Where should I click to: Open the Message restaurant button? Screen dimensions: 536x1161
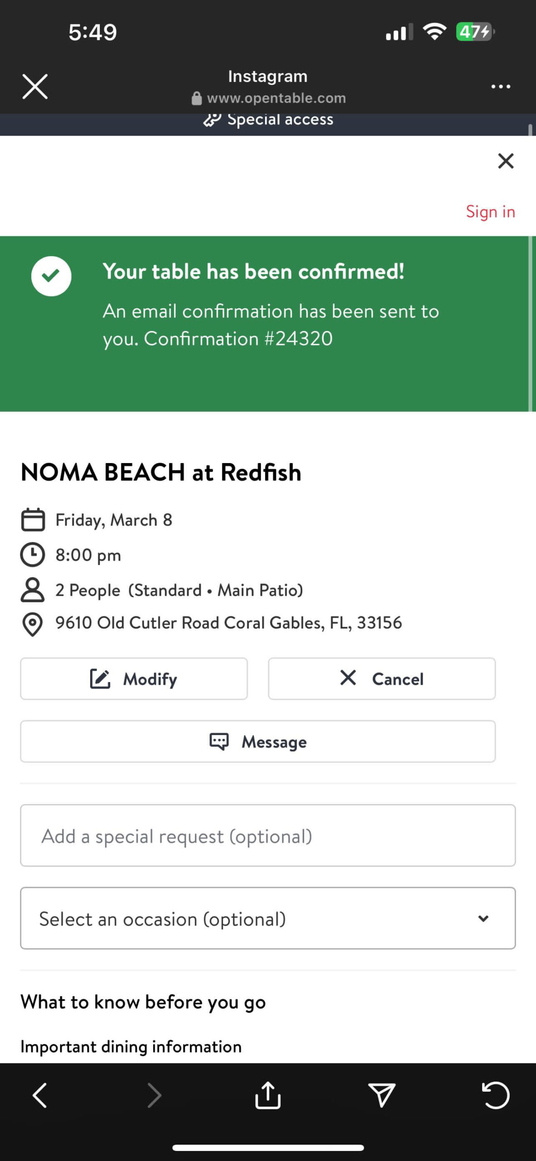click(x=258, y=741)
